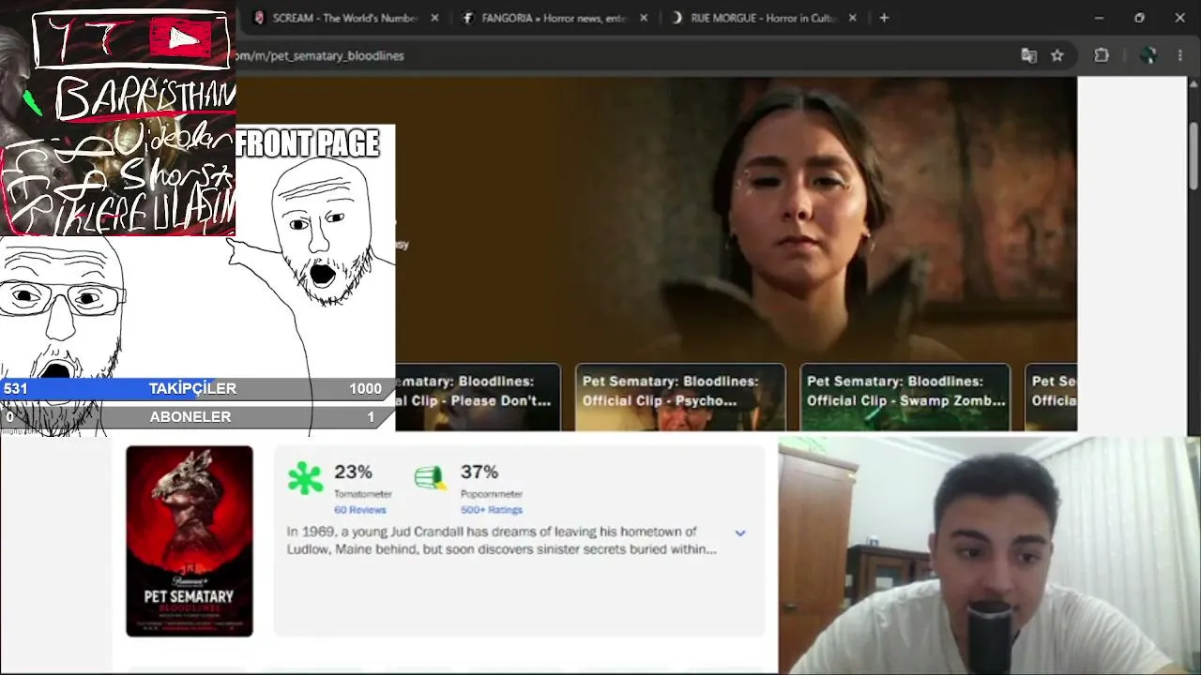Viewport: 1201px width, 675px height.
Task: Play the main trailer video of the woman
Action: (736, 220)
